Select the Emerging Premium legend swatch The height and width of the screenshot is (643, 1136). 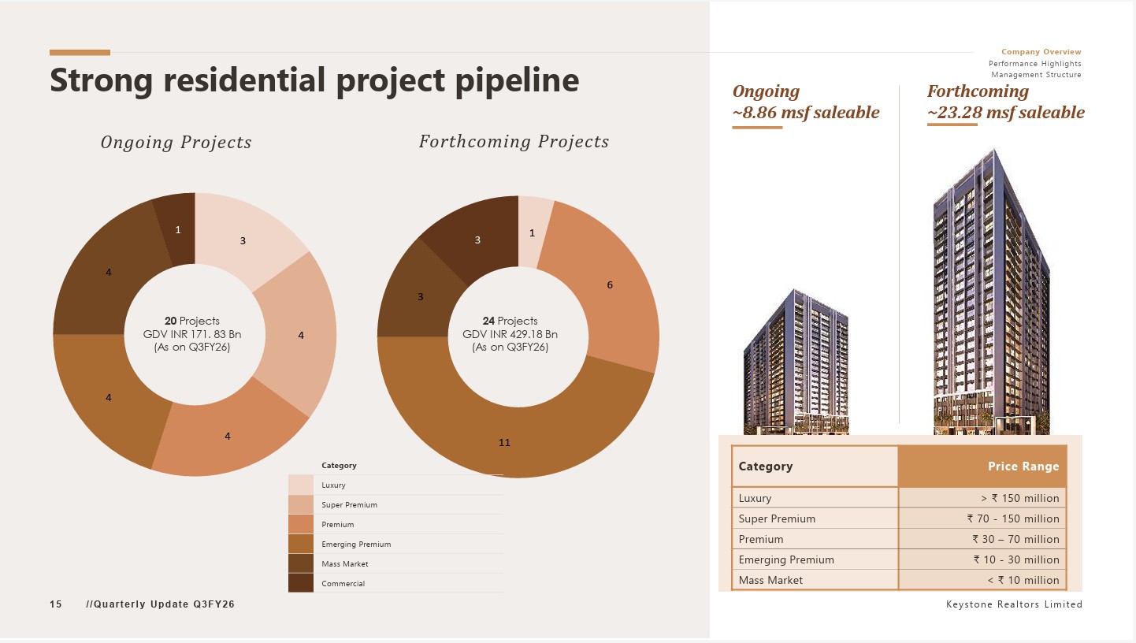pyautogui.click(x=301, y=544)
